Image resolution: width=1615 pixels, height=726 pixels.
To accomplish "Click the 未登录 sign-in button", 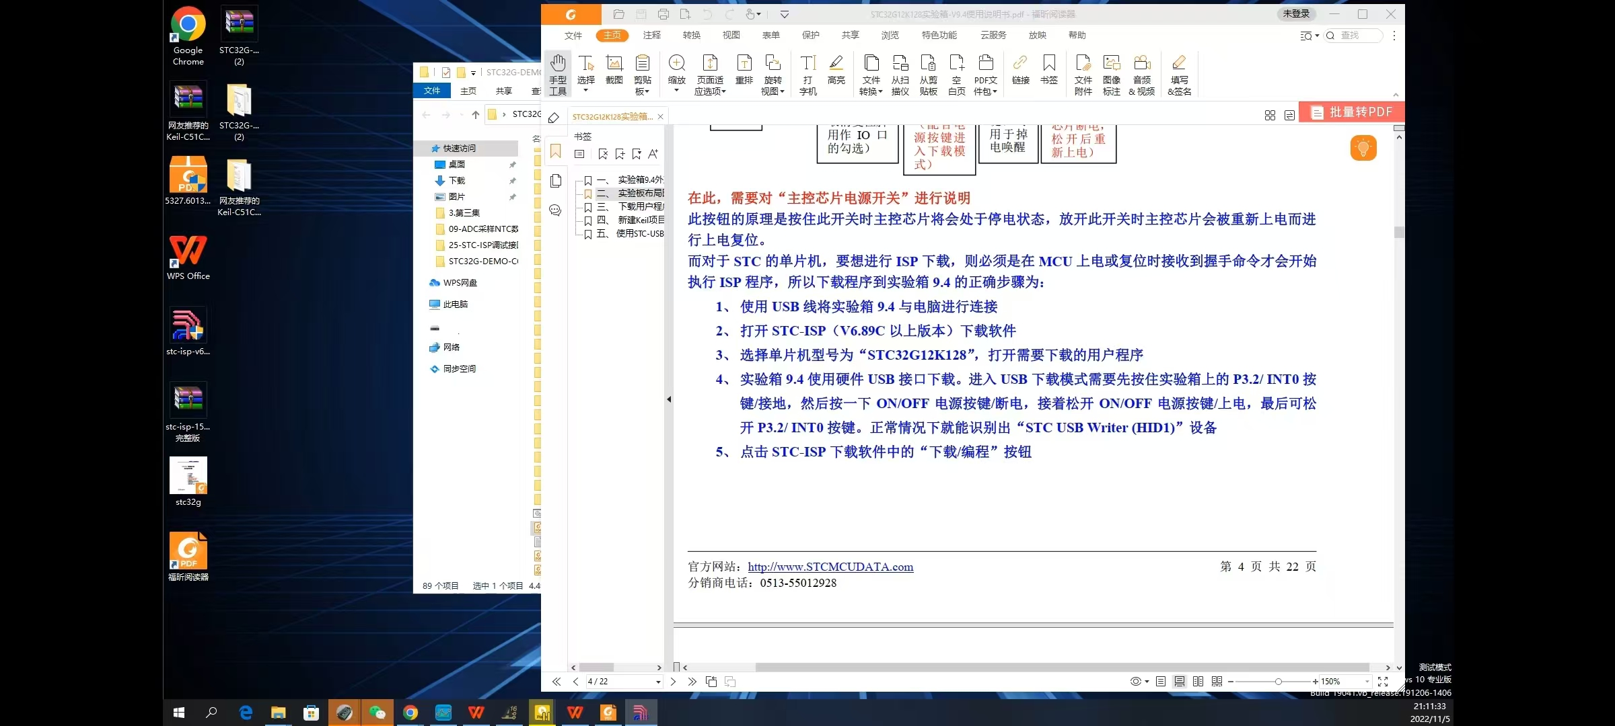I will click(1296, 13).
